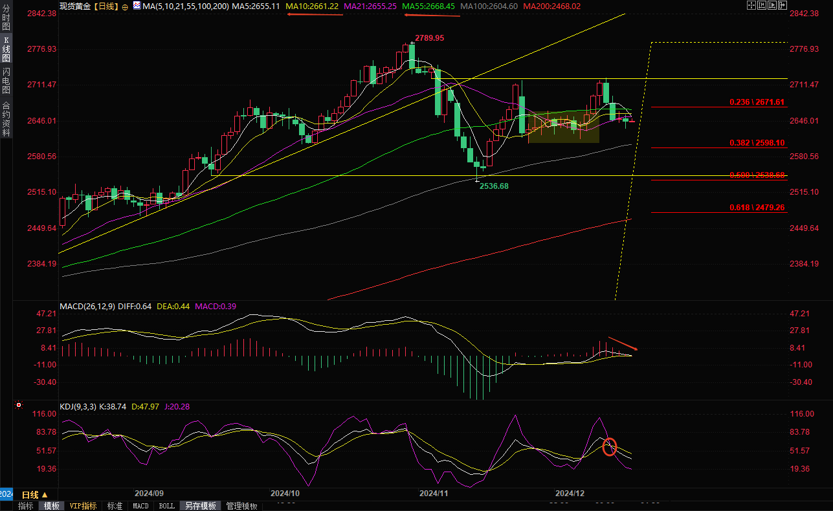This screenshot has height=511, width=833.
Task: Click the 现货黄金【日线】 chart title
Action: pos(89,6)
